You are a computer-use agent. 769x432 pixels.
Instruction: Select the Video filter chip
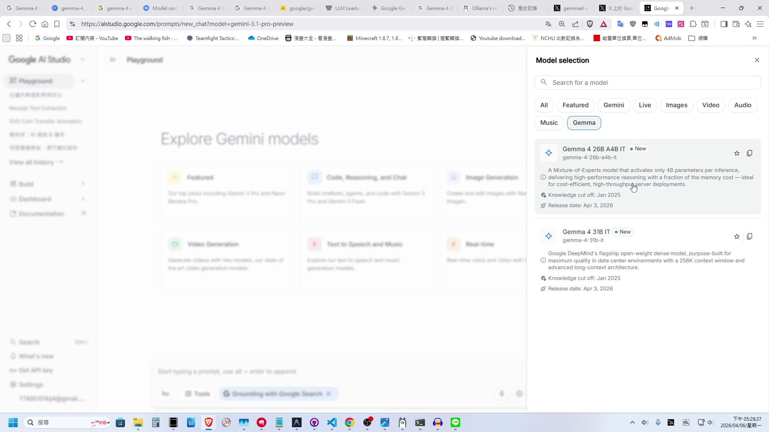coord(711,105)
